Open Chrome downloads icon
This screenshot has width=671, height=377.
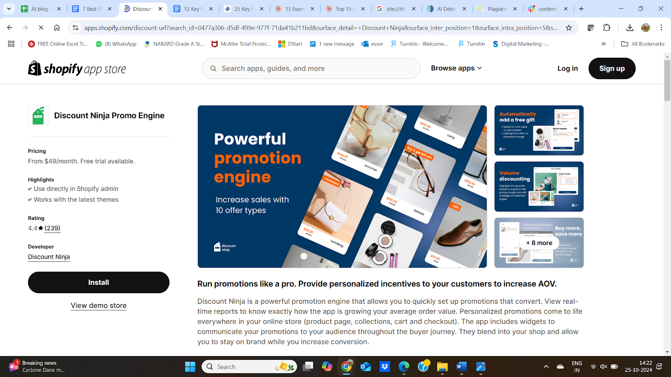[629, 28]
